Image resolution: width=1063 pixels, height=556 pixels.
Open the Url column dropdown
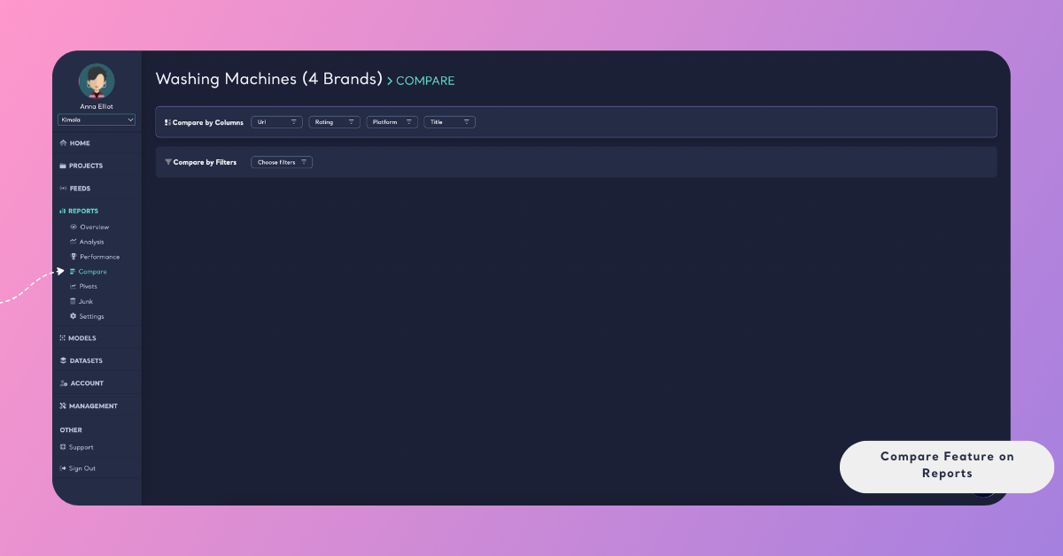277,122
